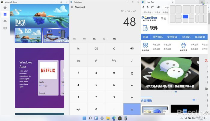Image resolution: width=210 pixels, height=121 pixels.
Task: Open Home in Microsoft Store sidebar
Action: [x=5, y=7]
